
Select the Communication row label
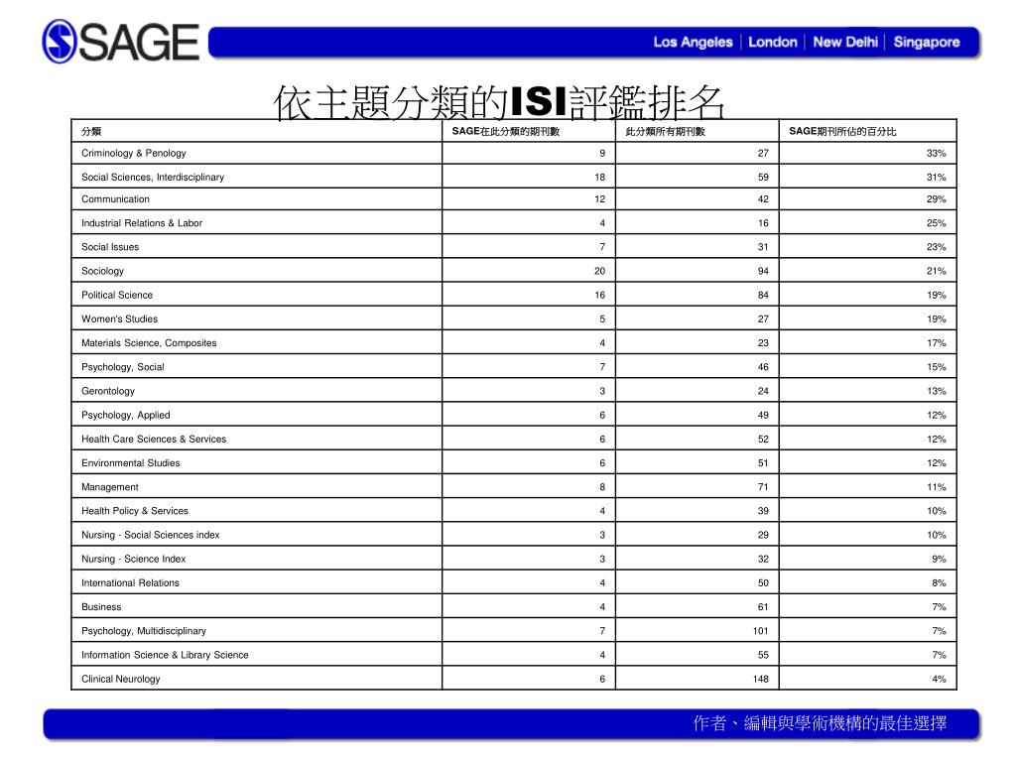[115, 198]
